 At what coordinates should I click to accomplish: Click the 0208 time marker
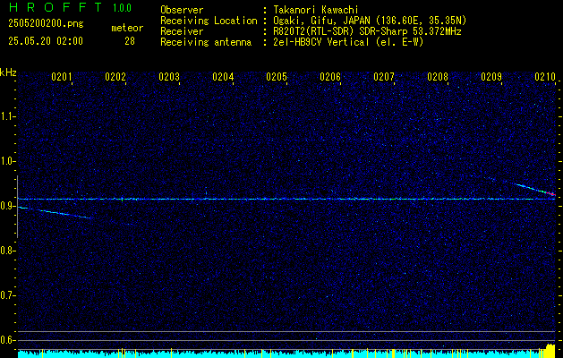point(438,76)
